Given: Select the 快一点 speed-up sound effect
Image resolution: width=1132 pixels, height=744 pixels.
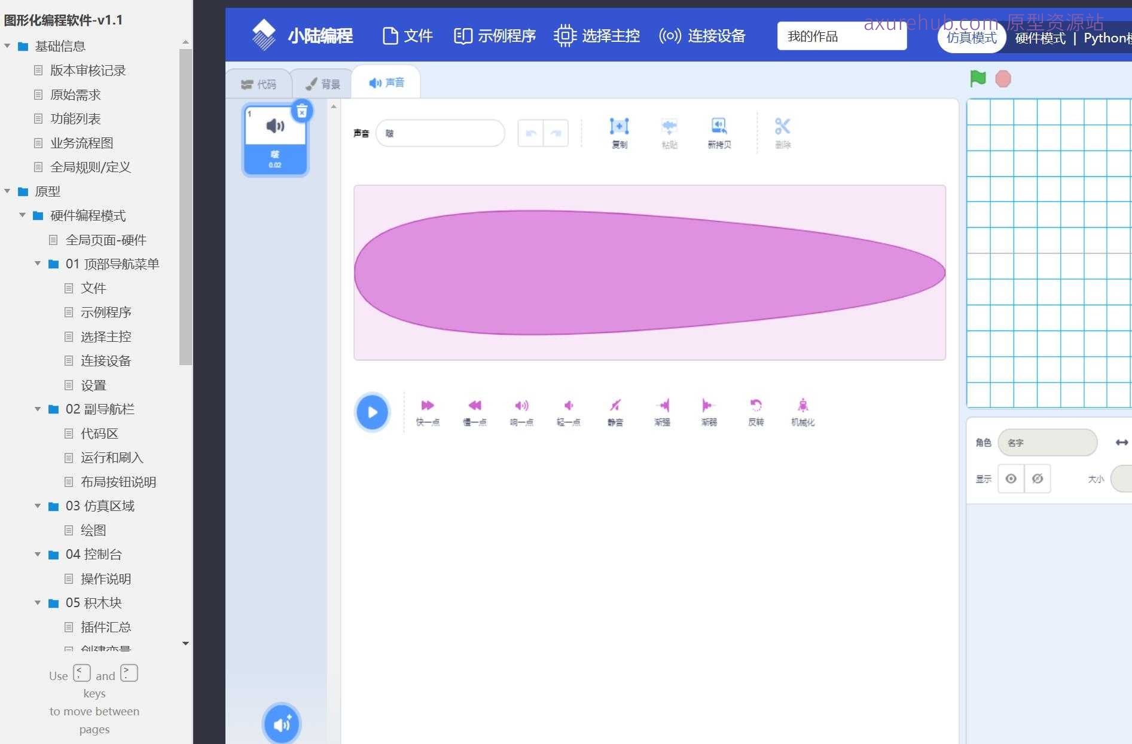Looking at the screenshot, I should coord(427,412).
